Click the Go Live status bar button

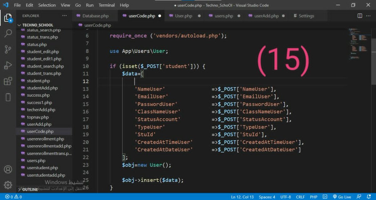[342, 197]
